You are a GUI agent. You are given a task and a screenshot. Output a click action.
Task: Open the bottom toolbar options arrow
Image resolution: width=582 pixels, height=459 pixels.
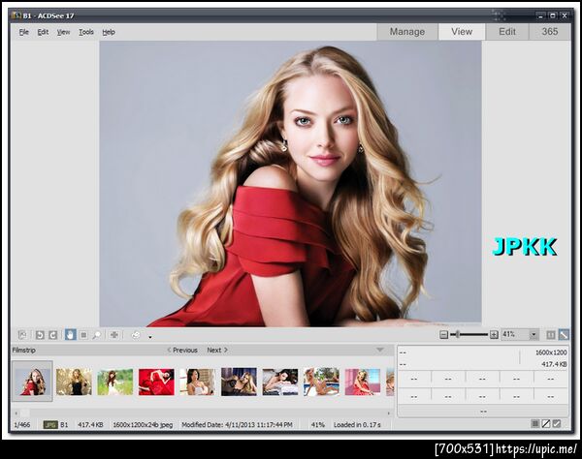coord(150,337)
